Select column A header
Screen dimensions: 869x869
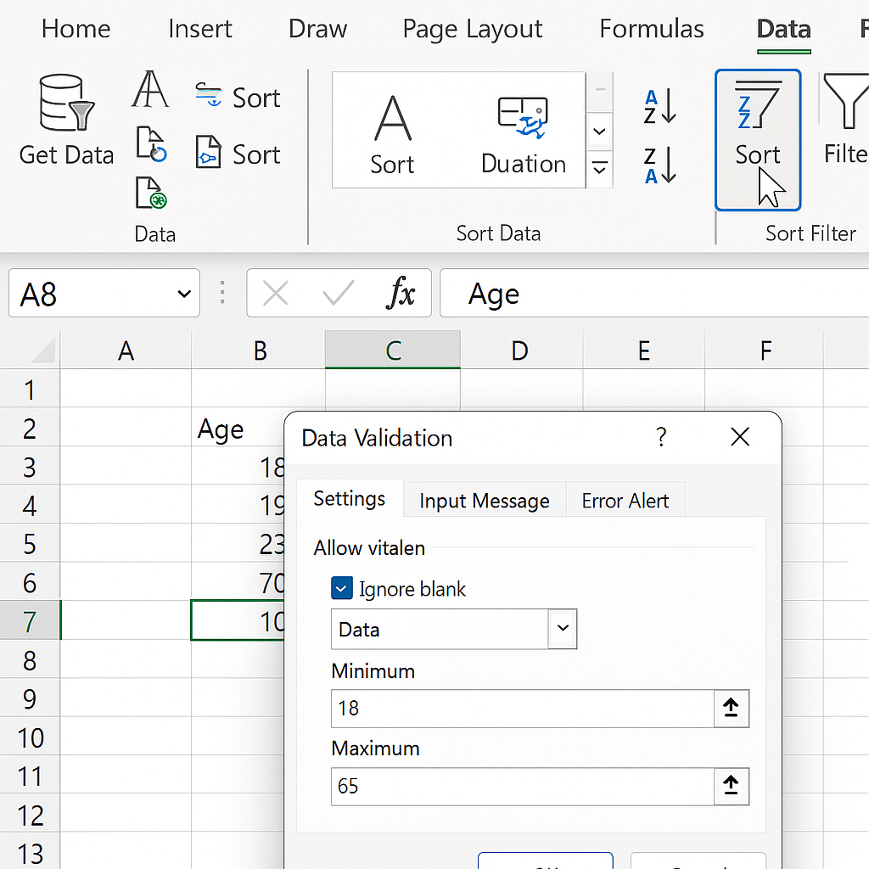[126, 350]
